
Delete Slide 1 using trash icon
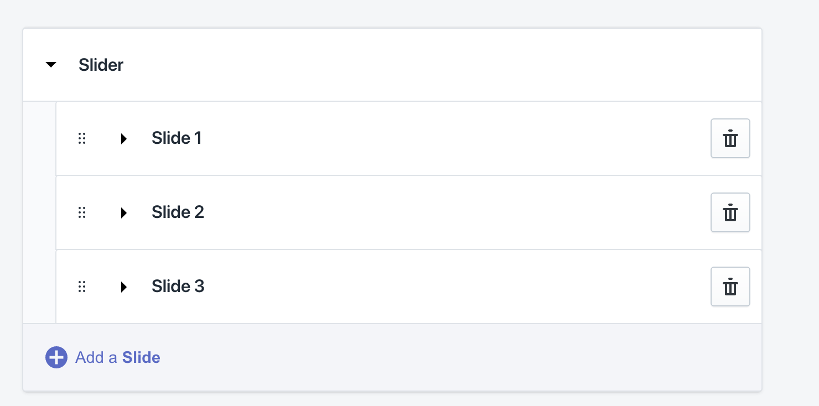(x=730, y=138)
